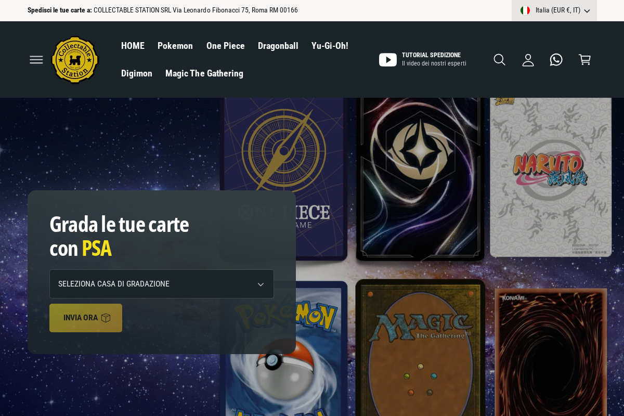
Task: Open the SELEZIONA CASA DI GRADAZIONE dropdown
Action: click(162, 284)
